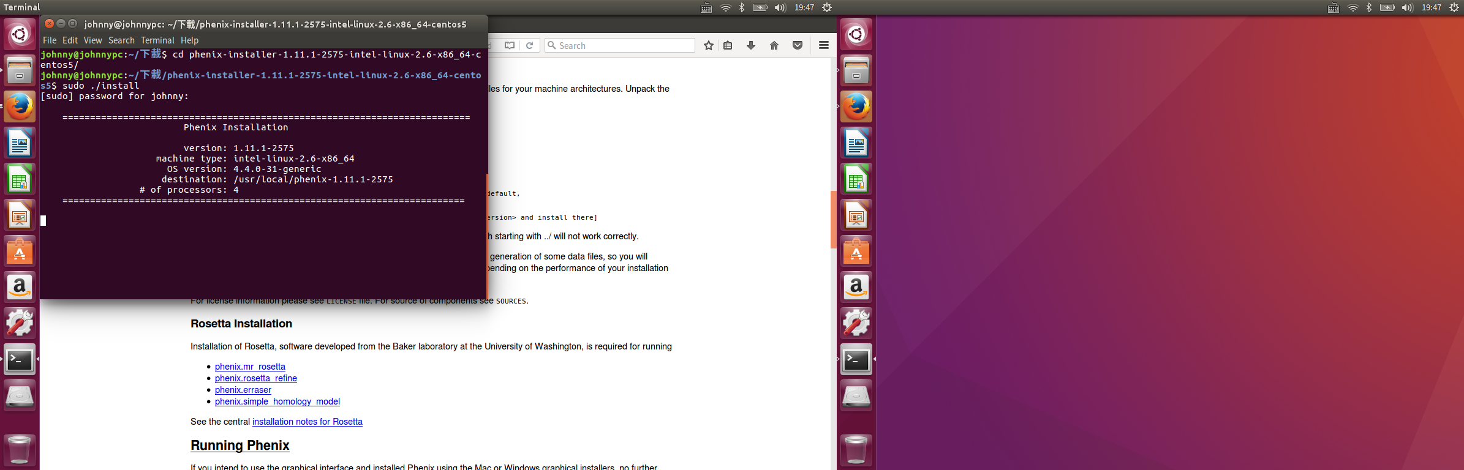Screen dimensions: 1464x470
Task: Open the Firefox hamburger menu
Action: pyautogui.click(x=824, y=45)
